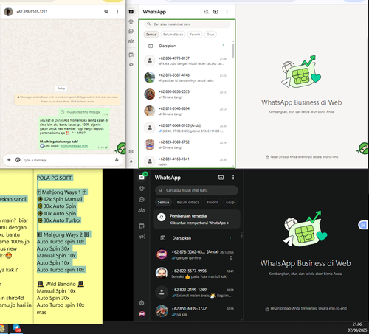Open the chat with +62 856-5838-2035
Image resolution: width=369 pixels, height=334 pixels.
[187, 94]
